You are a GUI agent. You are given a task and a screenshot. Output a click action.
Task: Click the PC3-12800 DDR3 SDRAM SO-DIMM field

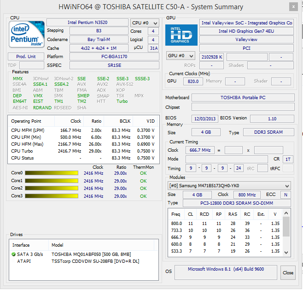click(x=237, y=203)
